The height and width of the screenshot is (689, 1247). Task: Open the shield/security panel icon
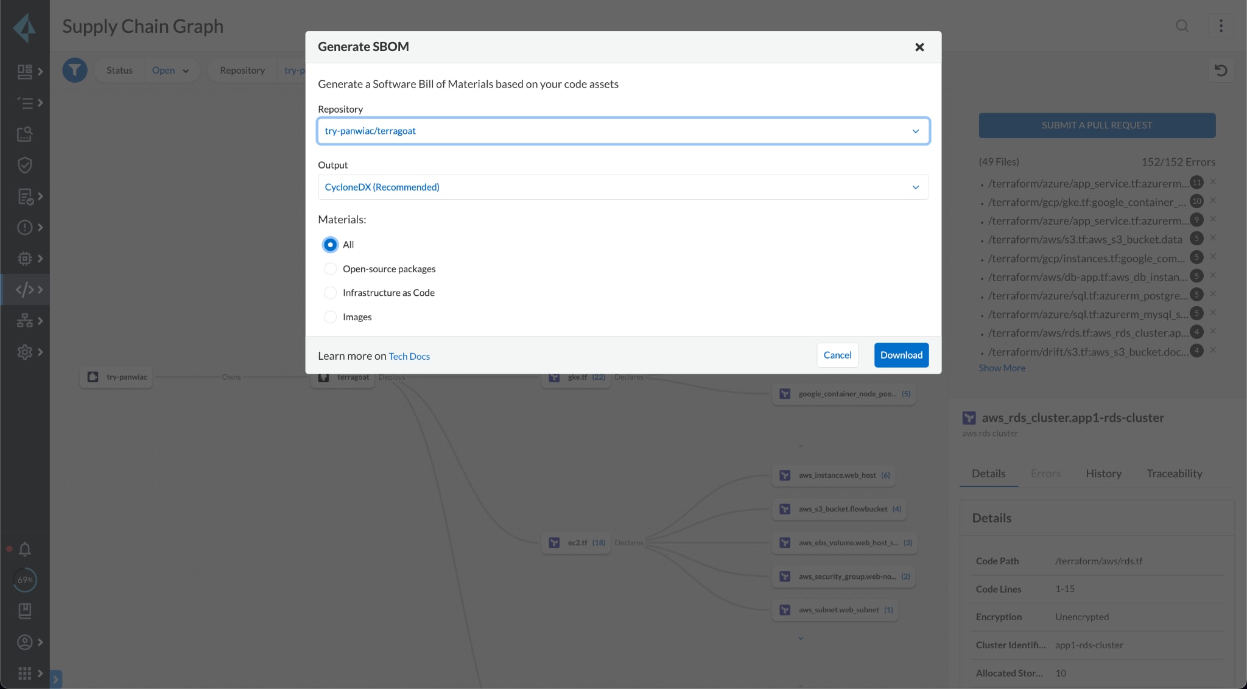click(23, 164)
